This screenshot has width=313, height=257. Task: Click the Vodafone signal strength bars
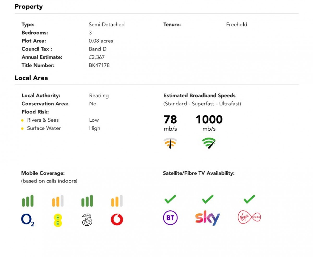[x=117, y=201]
